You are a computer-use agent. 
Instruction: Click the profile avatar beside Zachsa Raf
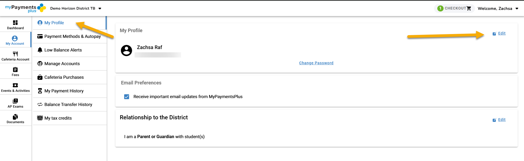pyautogui.click(x=126, y=51)
